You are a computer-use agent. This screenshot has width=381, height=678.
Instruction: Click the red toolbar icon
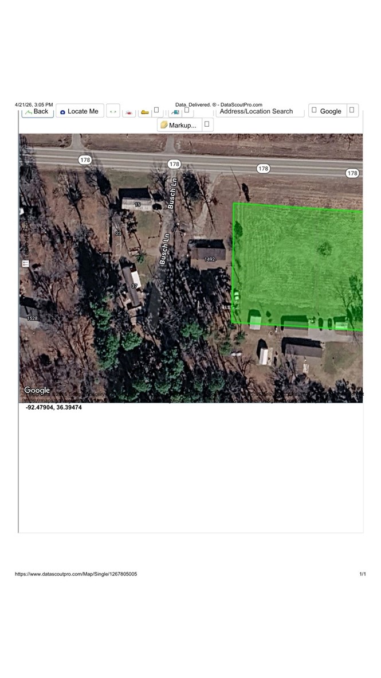(x=129, y=111)
